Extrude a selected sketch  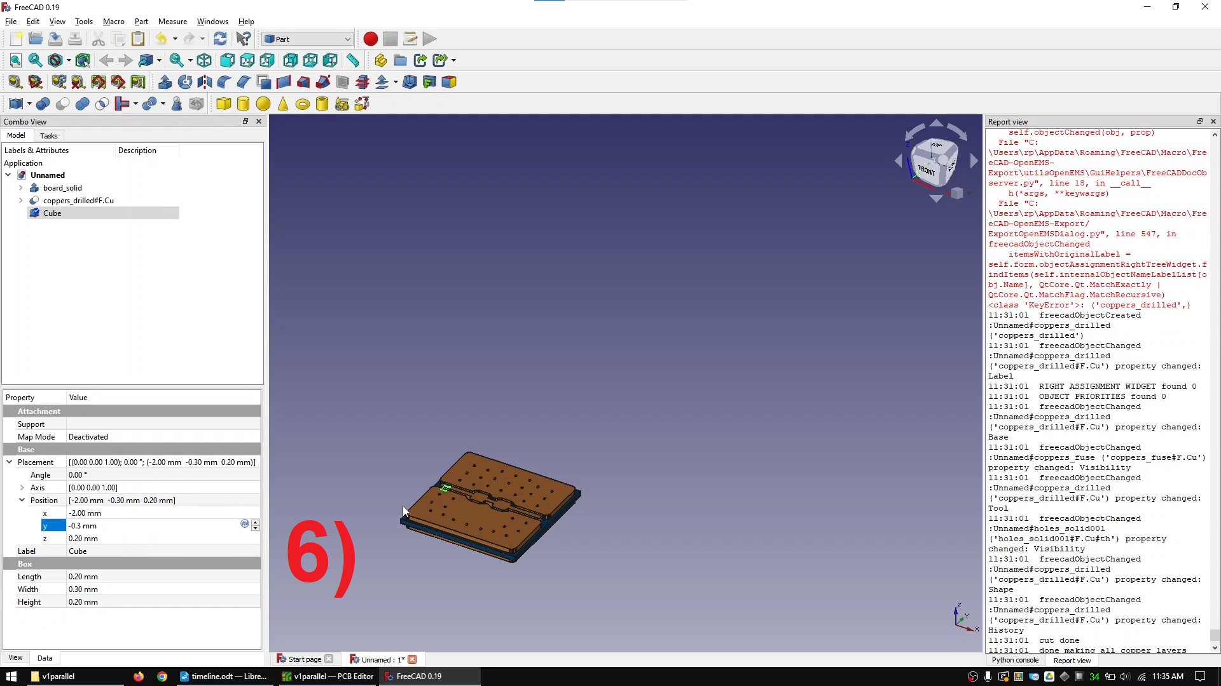click(x=165, y=82)
